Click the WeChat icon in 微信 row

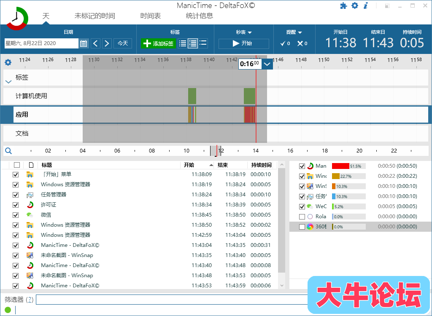coord(30,215)
